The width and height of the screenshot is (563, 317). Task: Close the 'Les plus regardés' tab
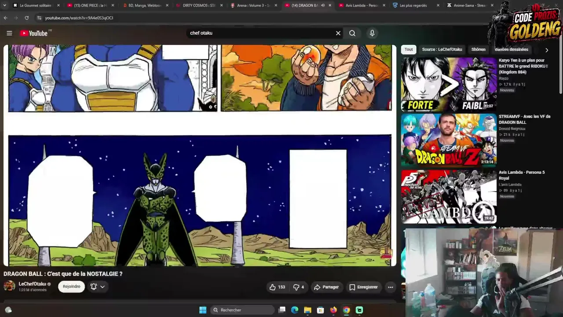(x=438, y=5)
